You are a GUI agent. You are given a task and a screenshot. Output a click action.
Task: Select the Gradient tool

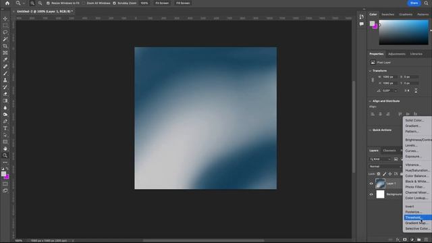pos(5,101)
